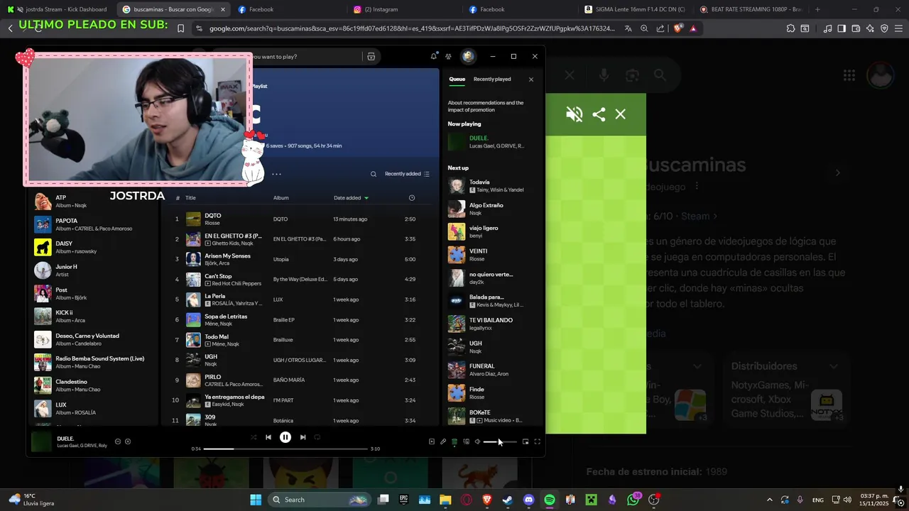
Task: Switch to jostrda Stream Kick Dashboard tab
Action: pyautogui.click(x=59, y=9)
